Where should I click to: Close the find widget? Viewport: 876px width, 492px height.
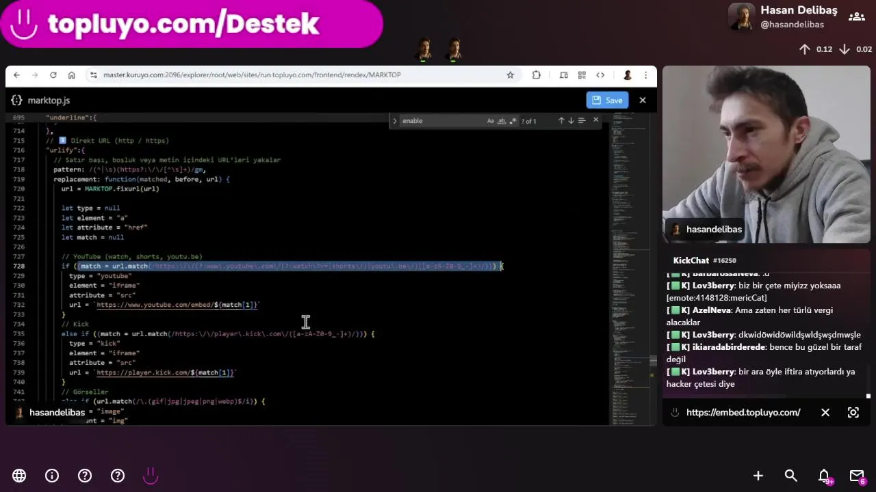coord(595,120)
